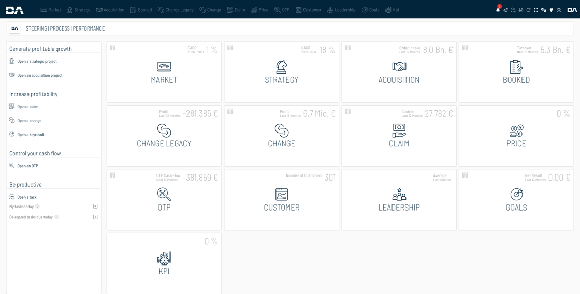Click Open a keyresult link

pyautogui.click(x=31, y=135)
